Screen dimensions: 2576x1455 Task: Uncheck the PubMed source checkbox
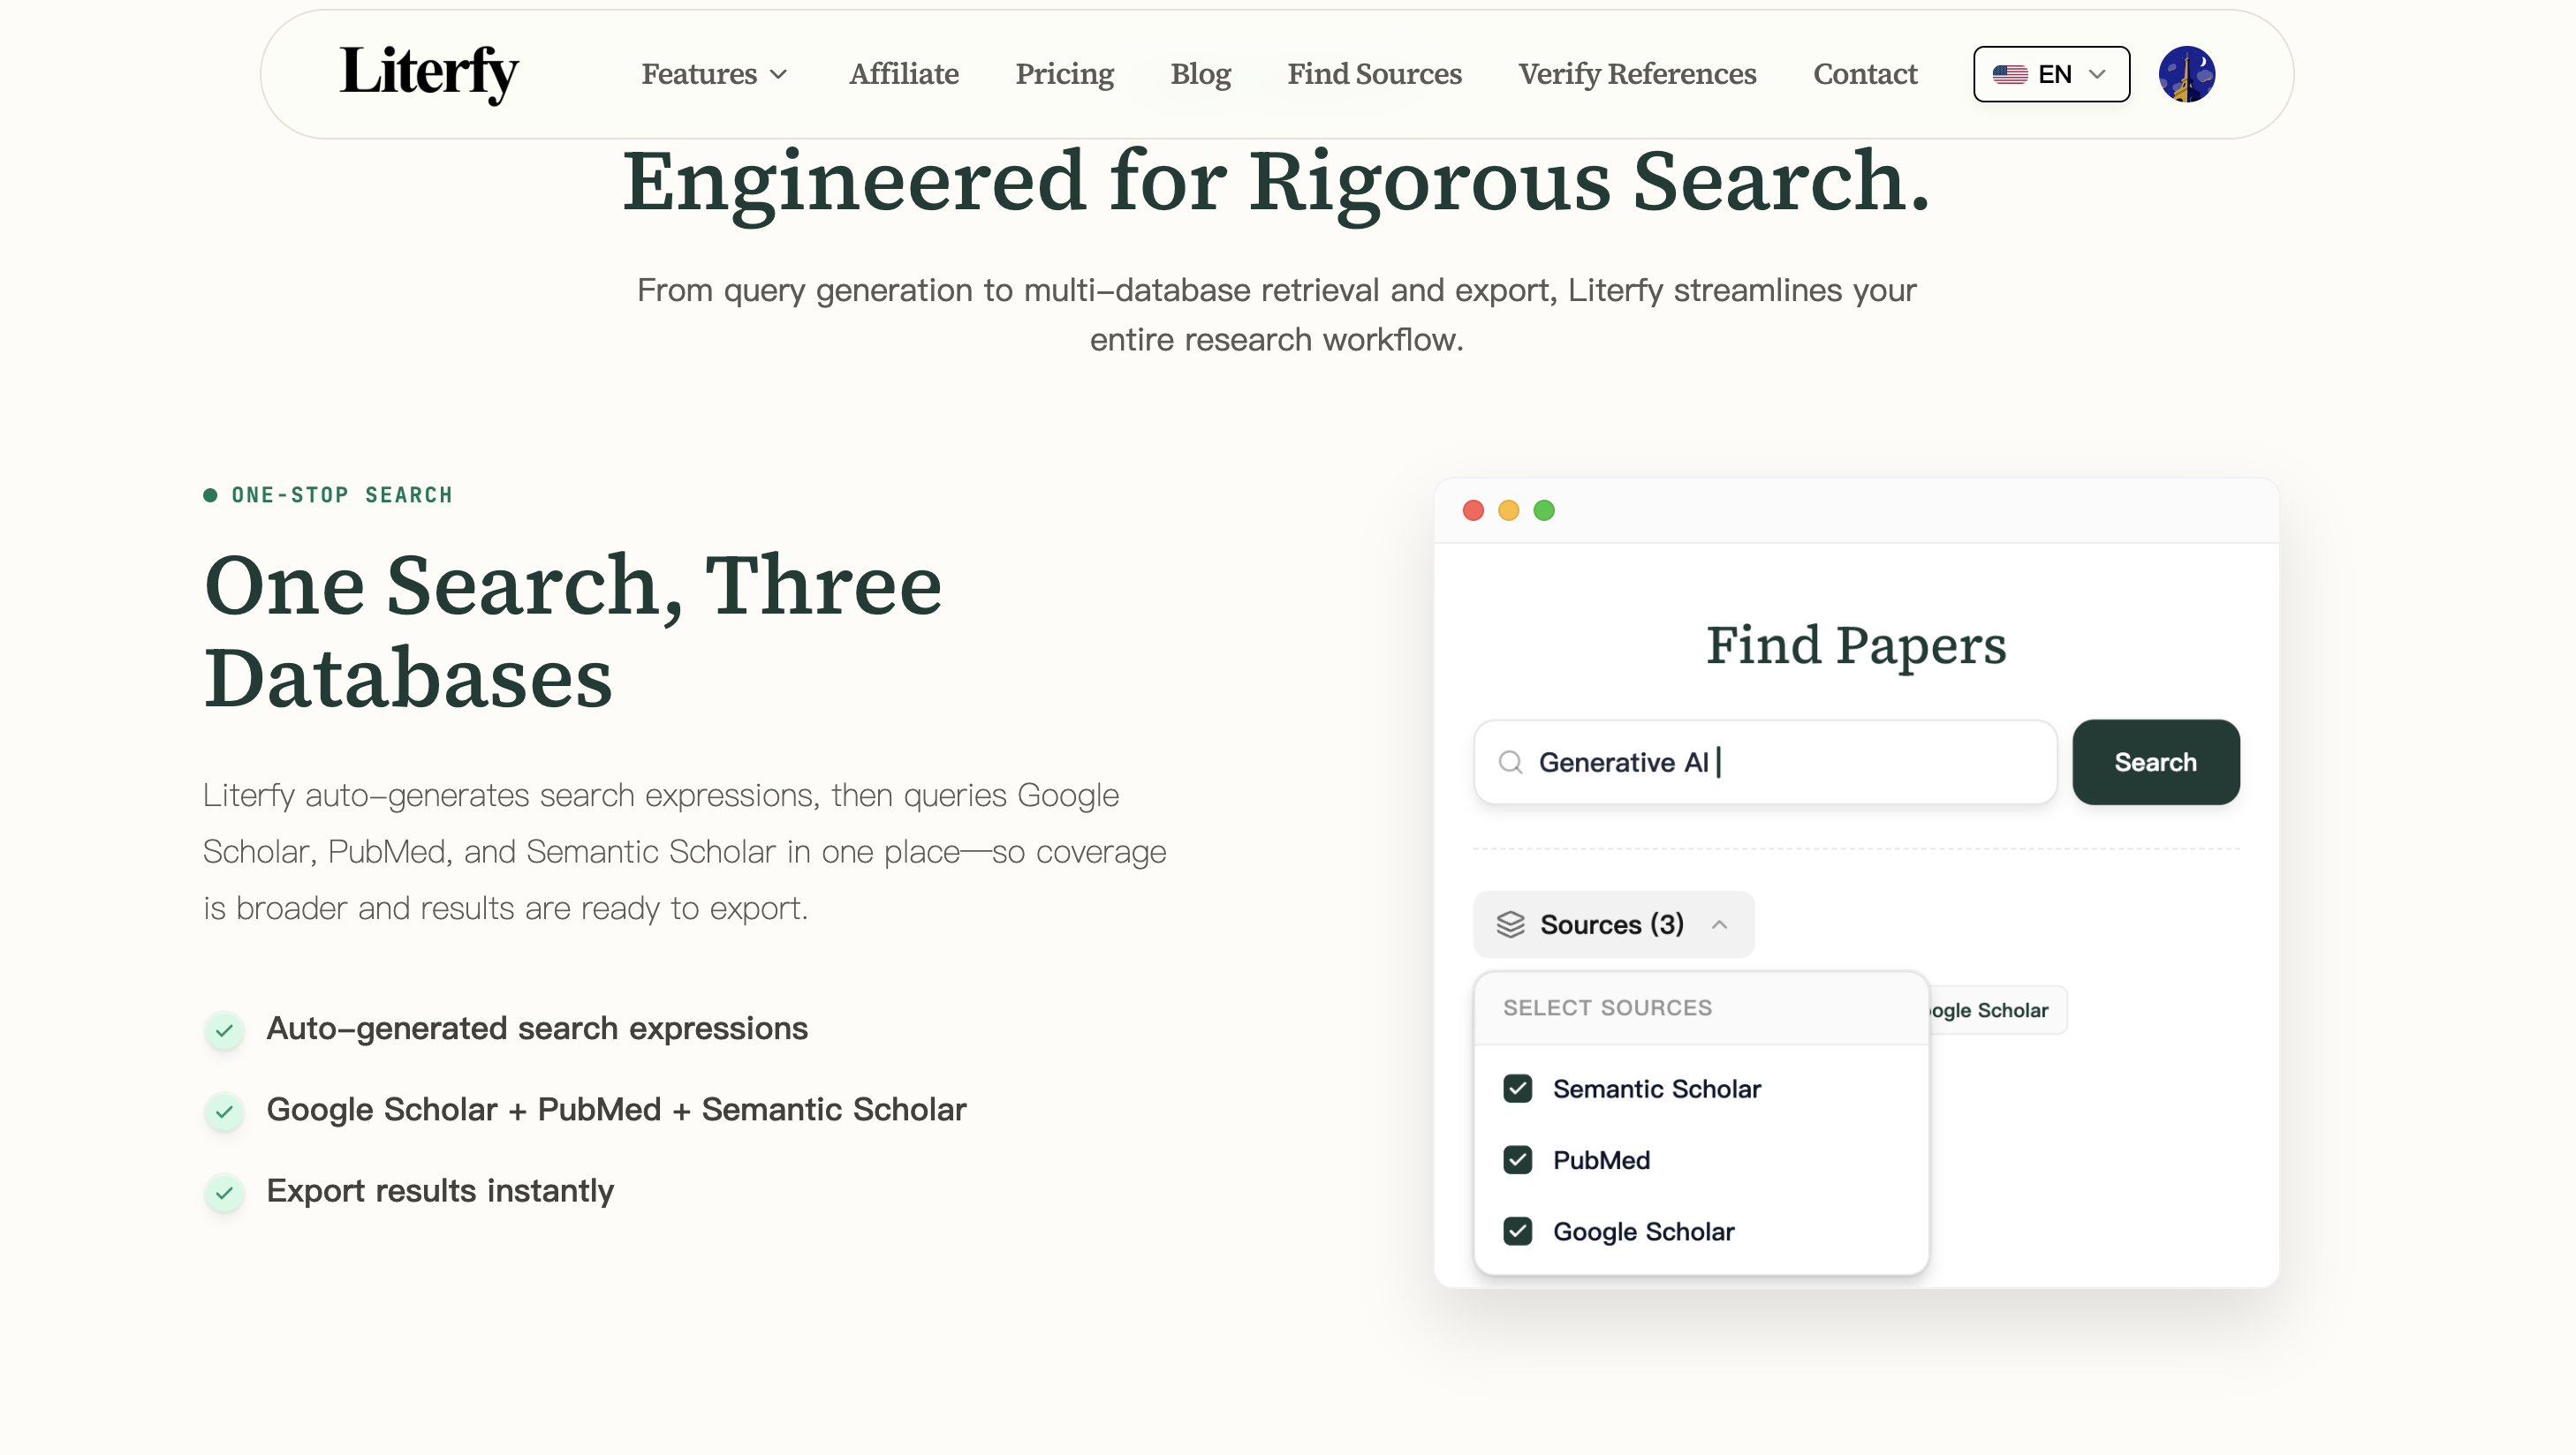1517,1160
